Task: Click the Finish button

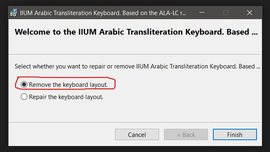Action: coord(235,134)
